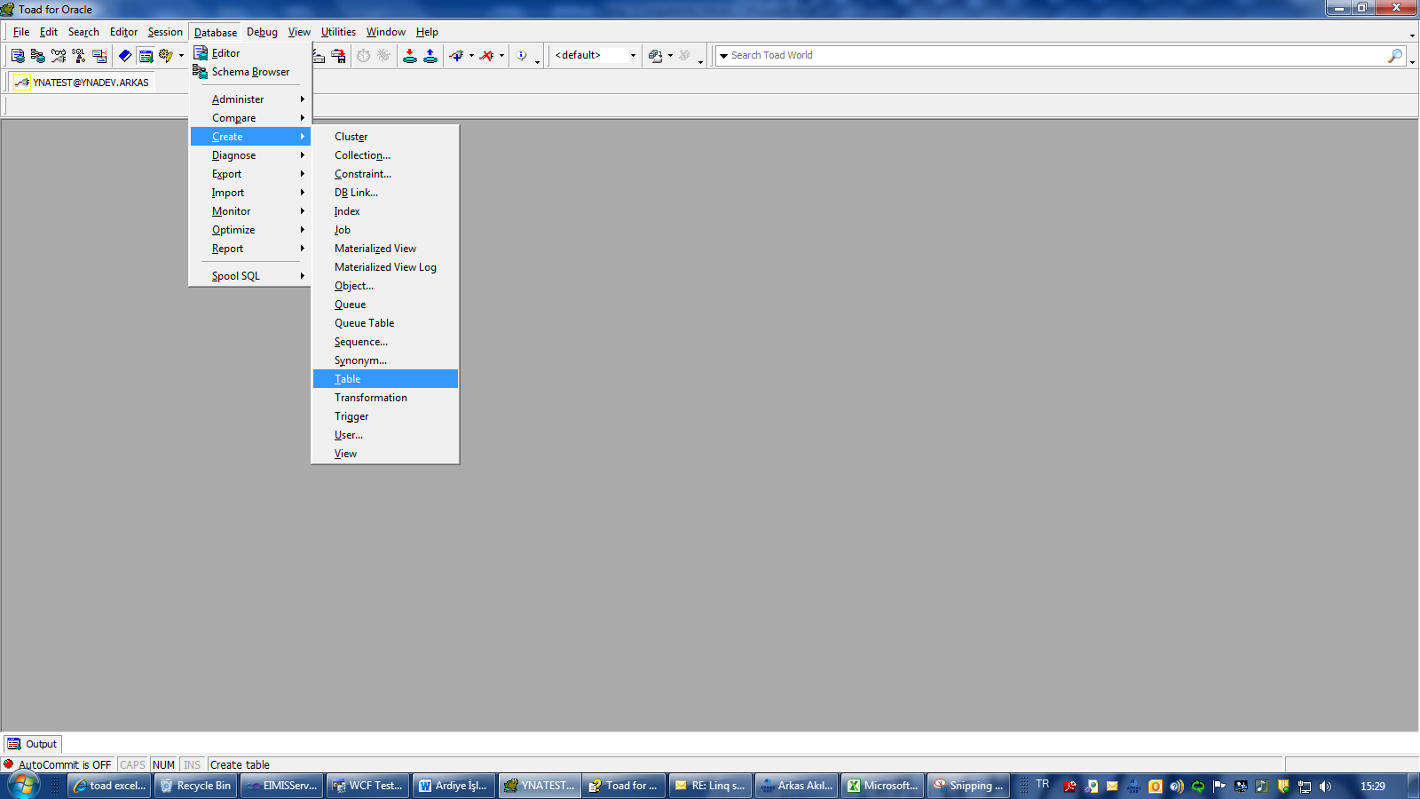
Task: Click the workspace windows toolbar icon
Action: [x=655, y=55]
